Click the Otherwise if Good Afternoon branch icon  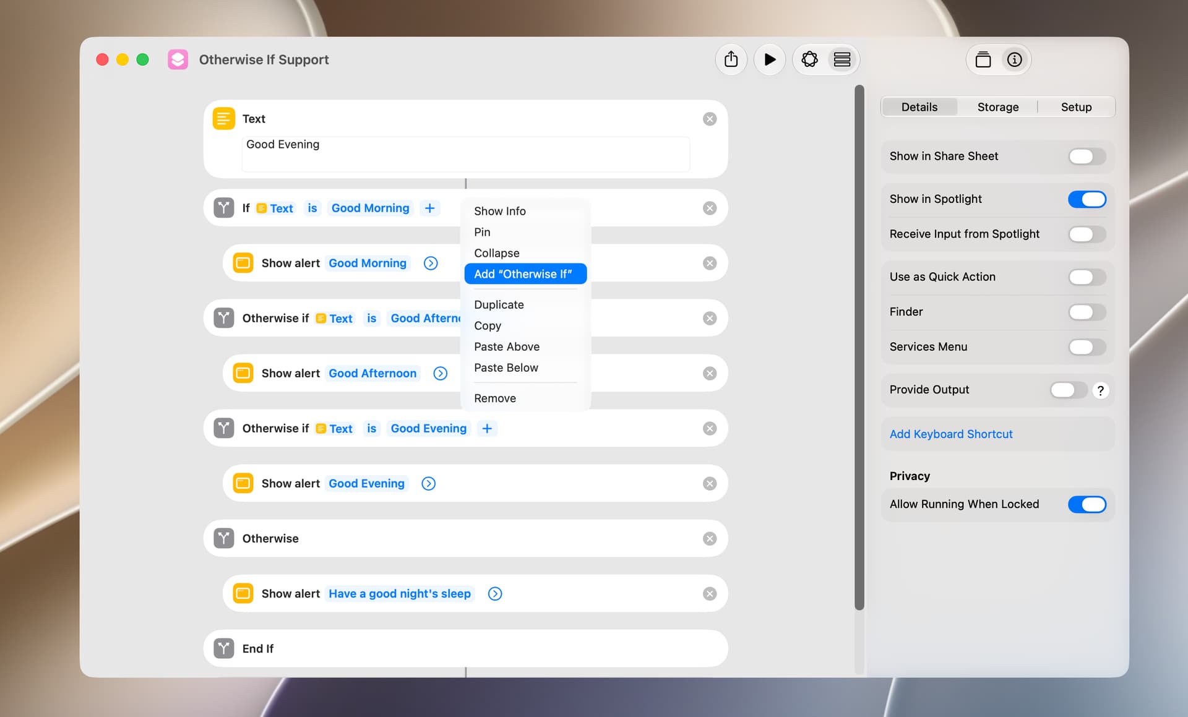tap(223, 318)
